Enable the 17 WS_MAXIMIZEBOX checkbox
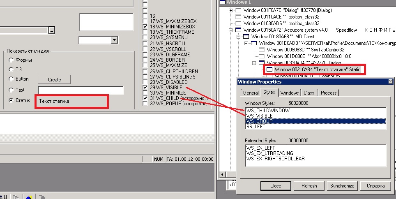This screenshot has width=396, height=199. 145,21
